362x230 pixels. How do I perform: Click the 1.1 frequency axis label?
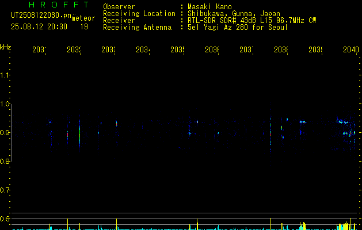[5, 75]
